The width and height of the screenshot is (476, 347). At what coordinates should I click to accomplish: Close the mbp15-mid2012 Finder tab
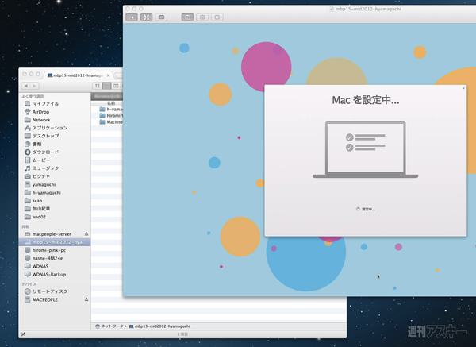point(109,75)
